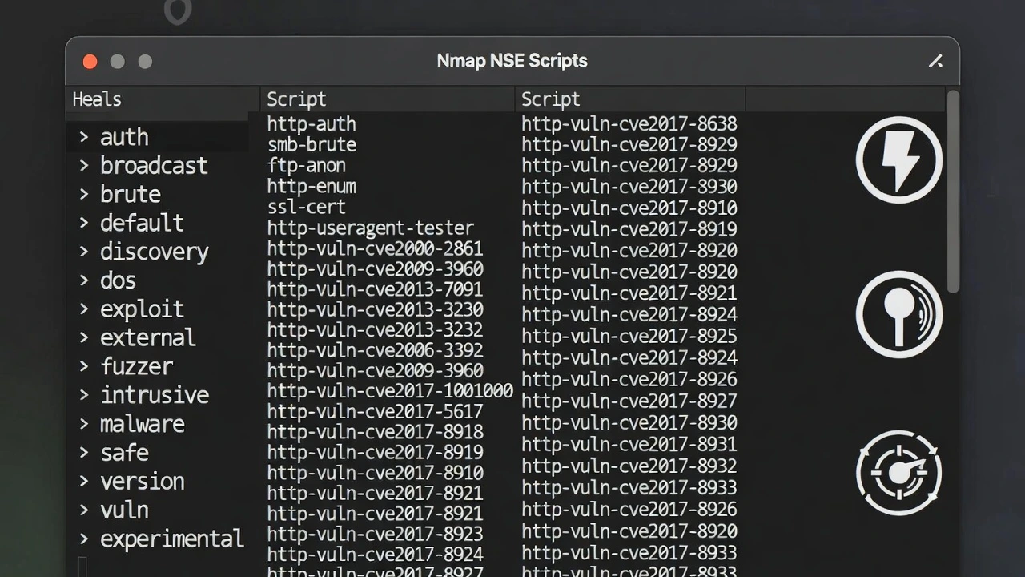Viewport: 1025px width, 577px height.
Task: Click the Heals column header
Action: pos(96,99)
